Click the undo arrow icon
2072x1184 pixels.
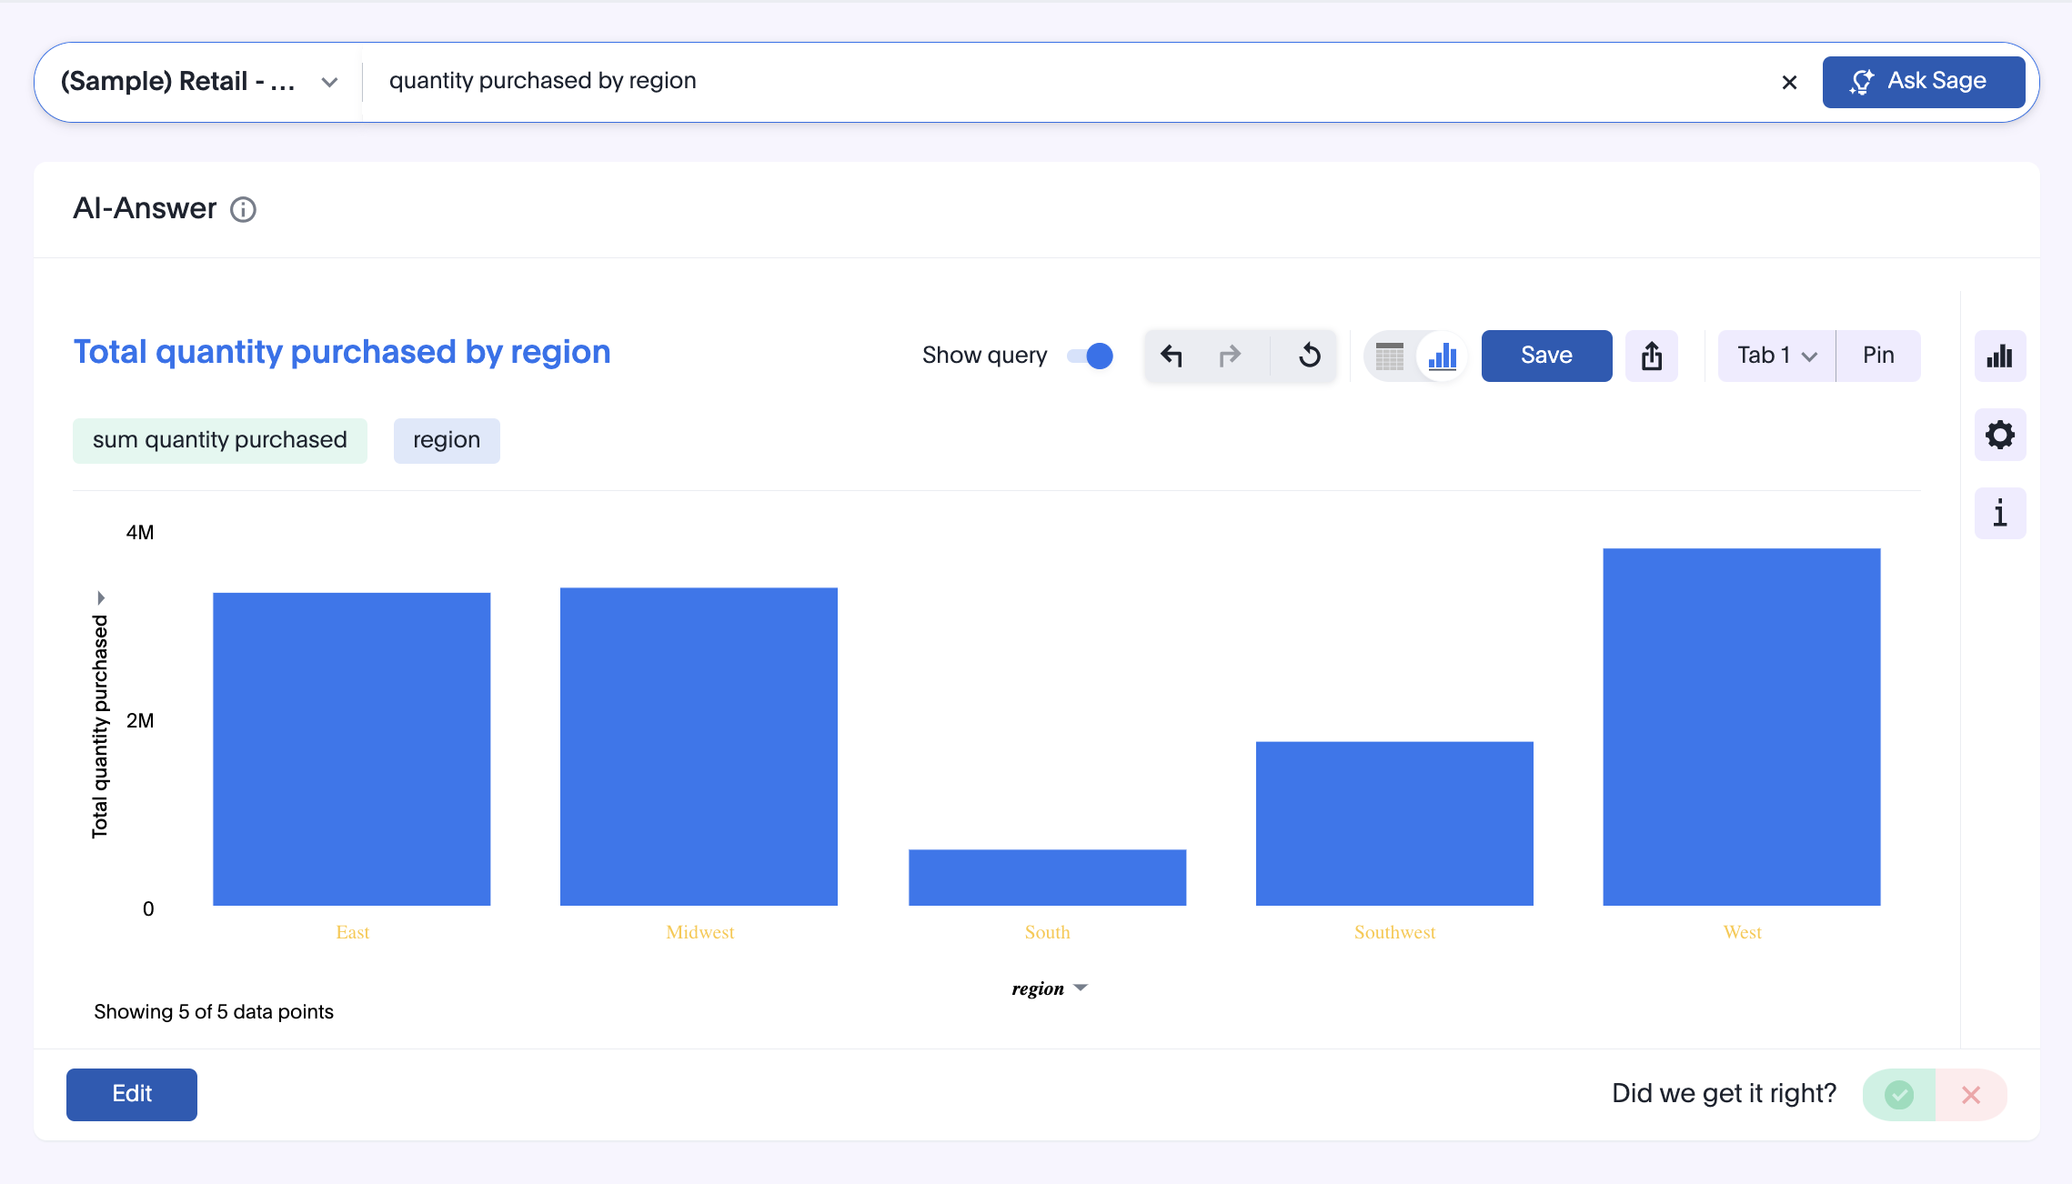point(1172,356)
